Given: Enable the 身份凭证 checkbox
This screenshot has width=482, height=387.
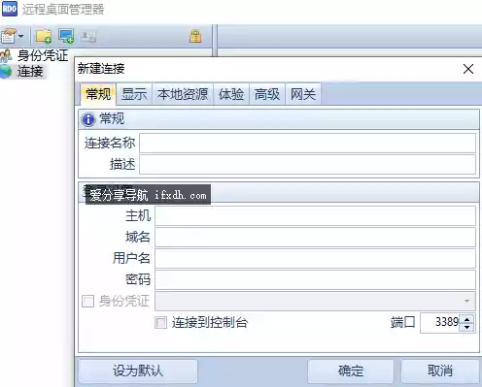Looking at the screenshot, I should pyautogui.click(x=87, y=301).
